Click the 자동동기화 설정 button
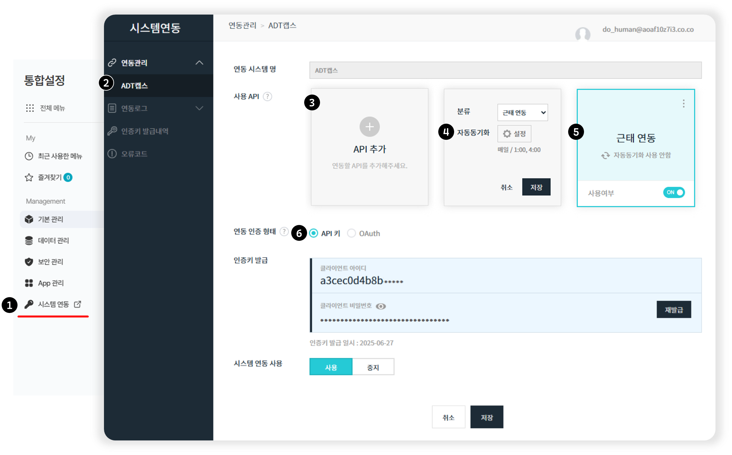This screenshot has height=455, width=732. [x=514, y=134]
